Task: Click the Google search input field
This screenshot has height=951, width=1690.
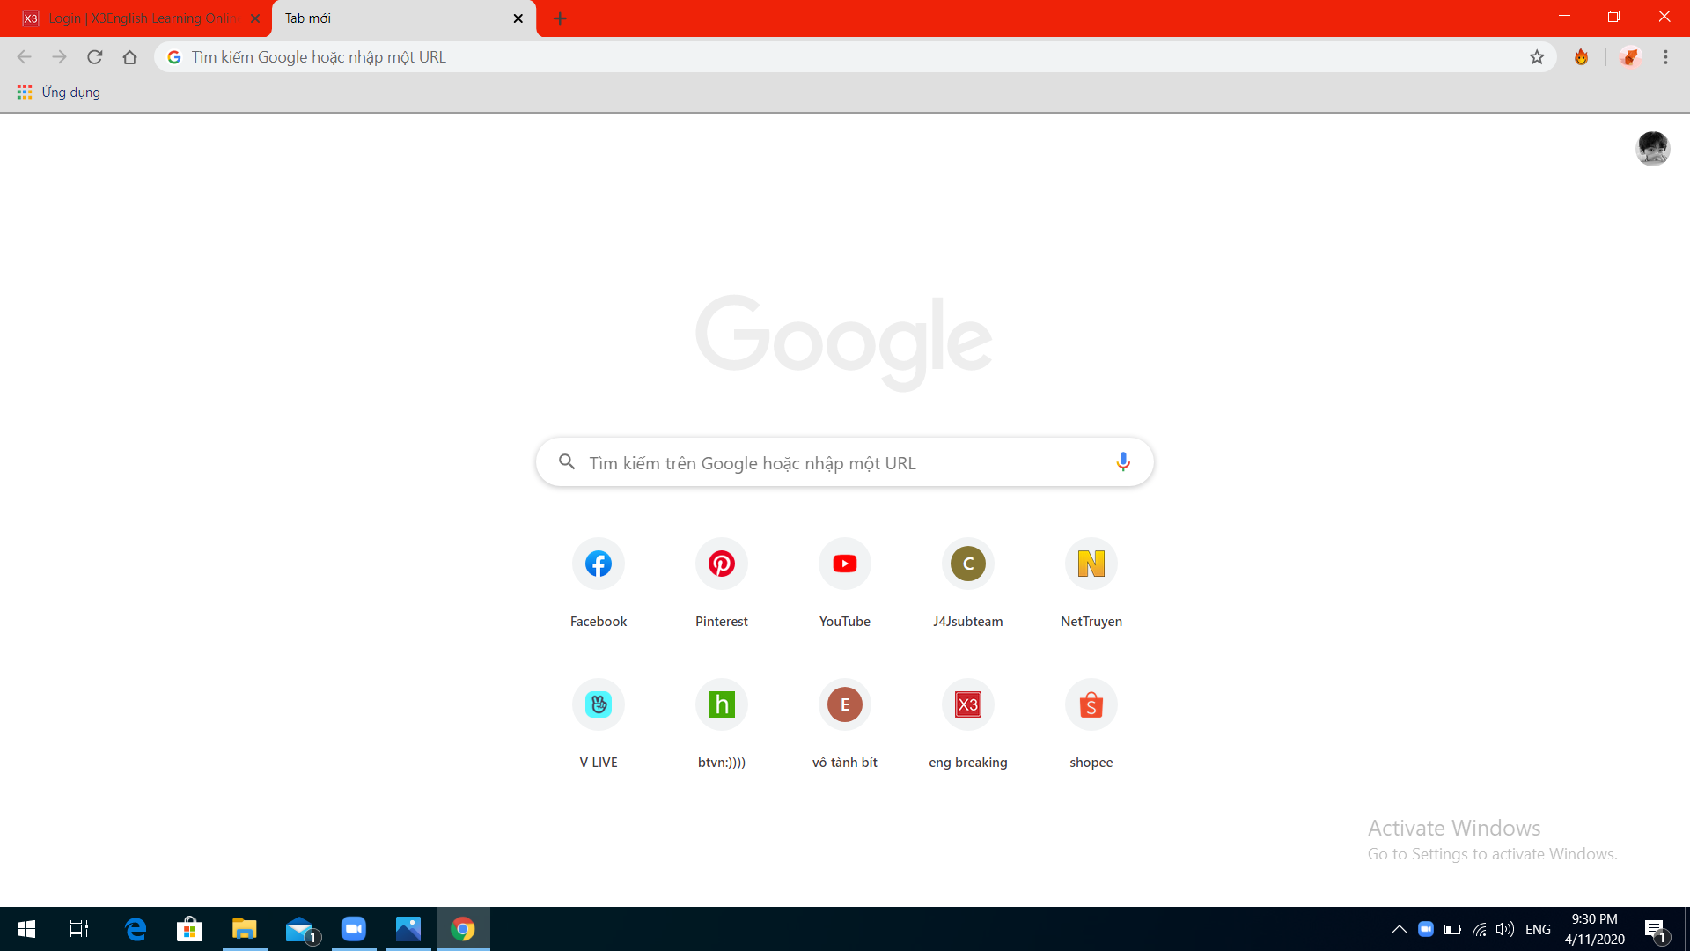Action: (845, 462)
